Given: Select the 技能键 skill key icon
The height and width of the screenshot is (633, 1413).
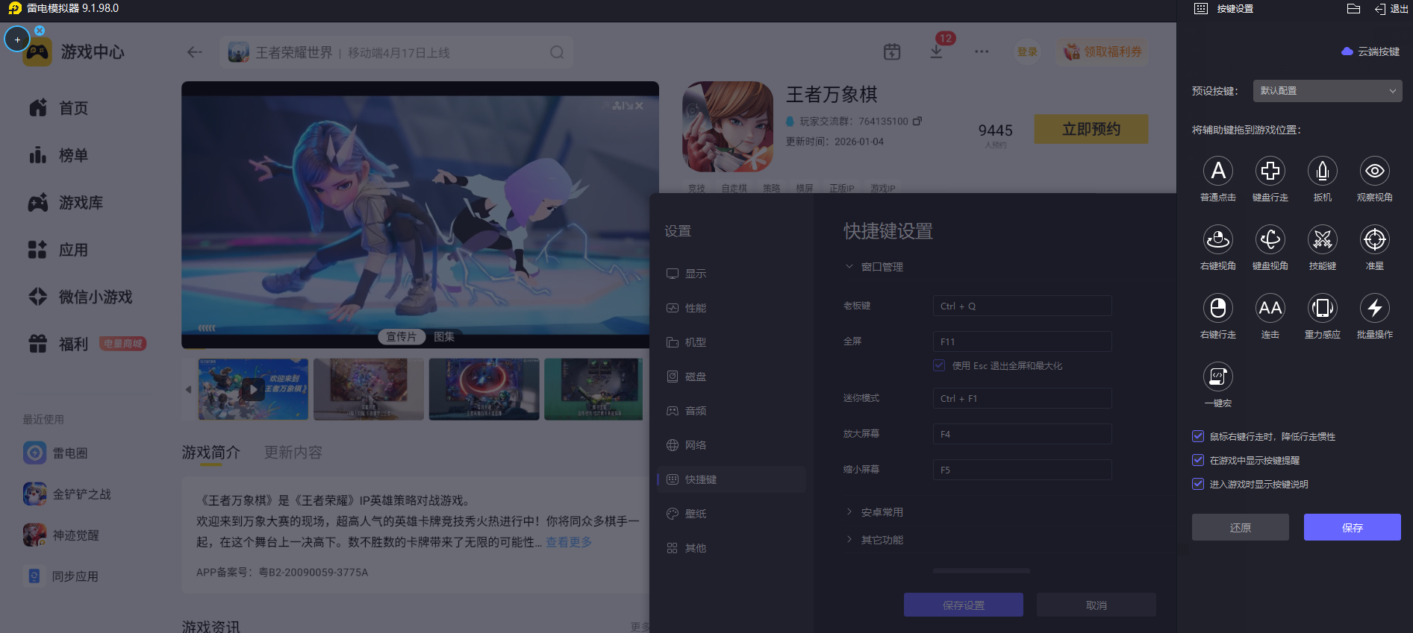Looking at the screenshot, I should (1323, 239).
